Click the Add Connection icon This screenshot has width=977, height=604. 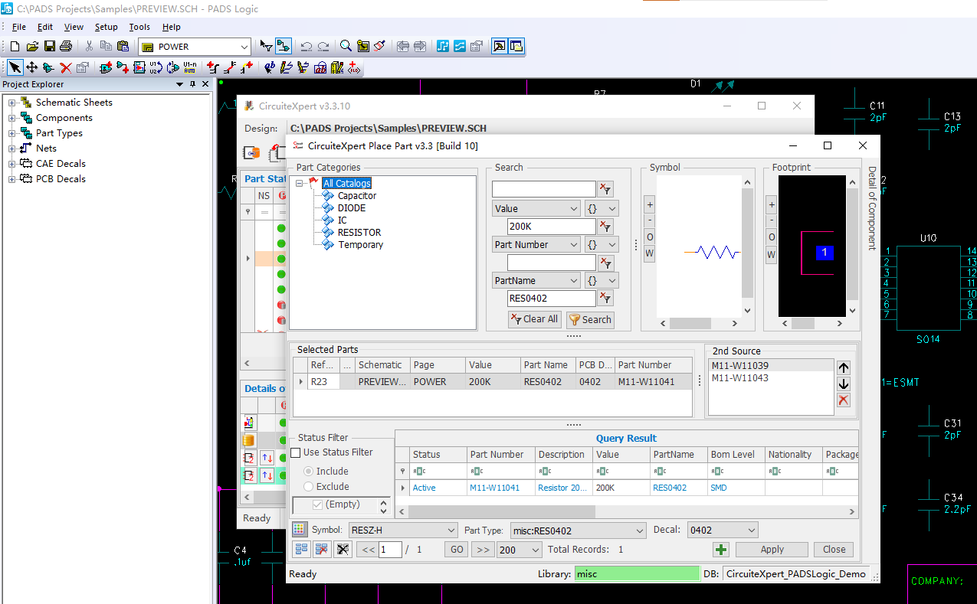tap(213, 68)
